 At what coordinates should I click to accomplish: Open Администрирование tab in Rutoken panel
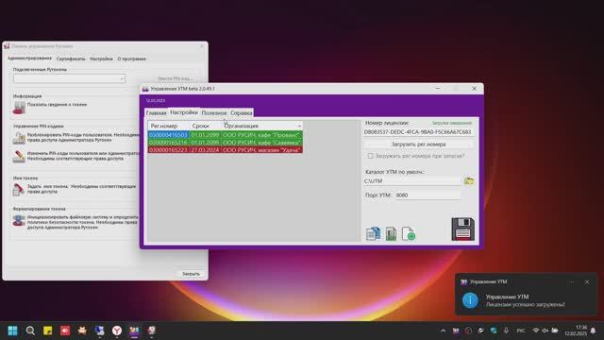[29, 59]
